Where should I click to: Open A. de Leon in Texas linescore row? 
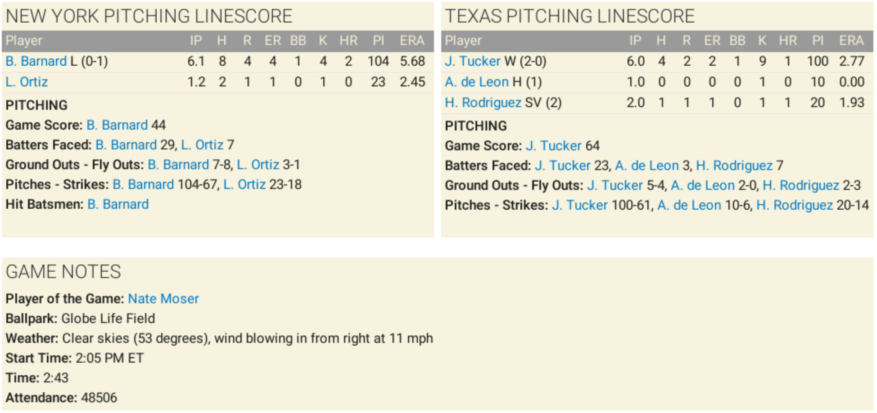point(476,82)
